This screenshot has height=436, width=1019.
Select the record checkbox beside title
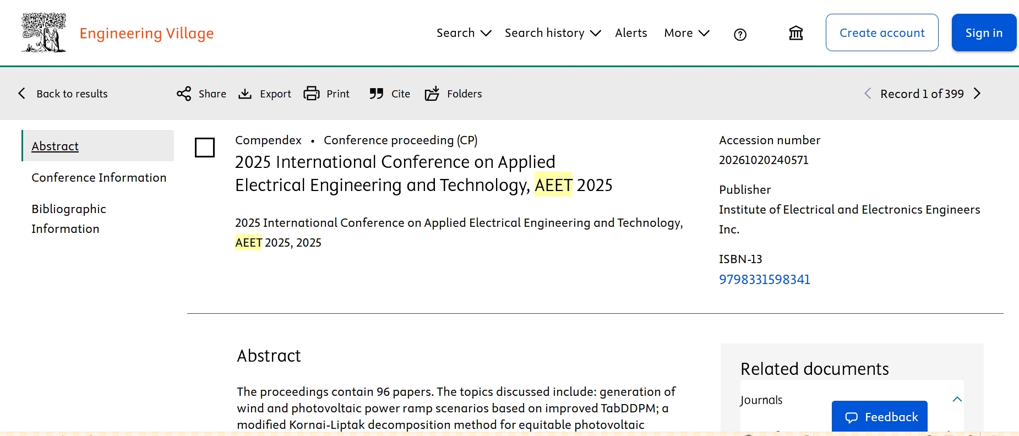click(x=205, y=148)
